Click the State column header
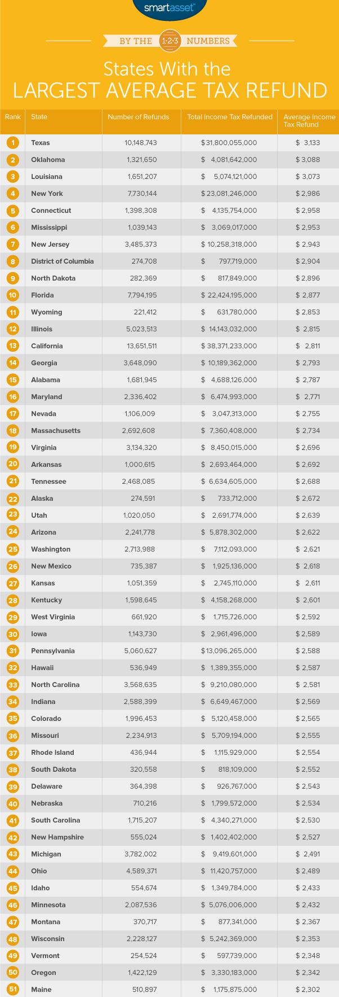 pos(39,117)
